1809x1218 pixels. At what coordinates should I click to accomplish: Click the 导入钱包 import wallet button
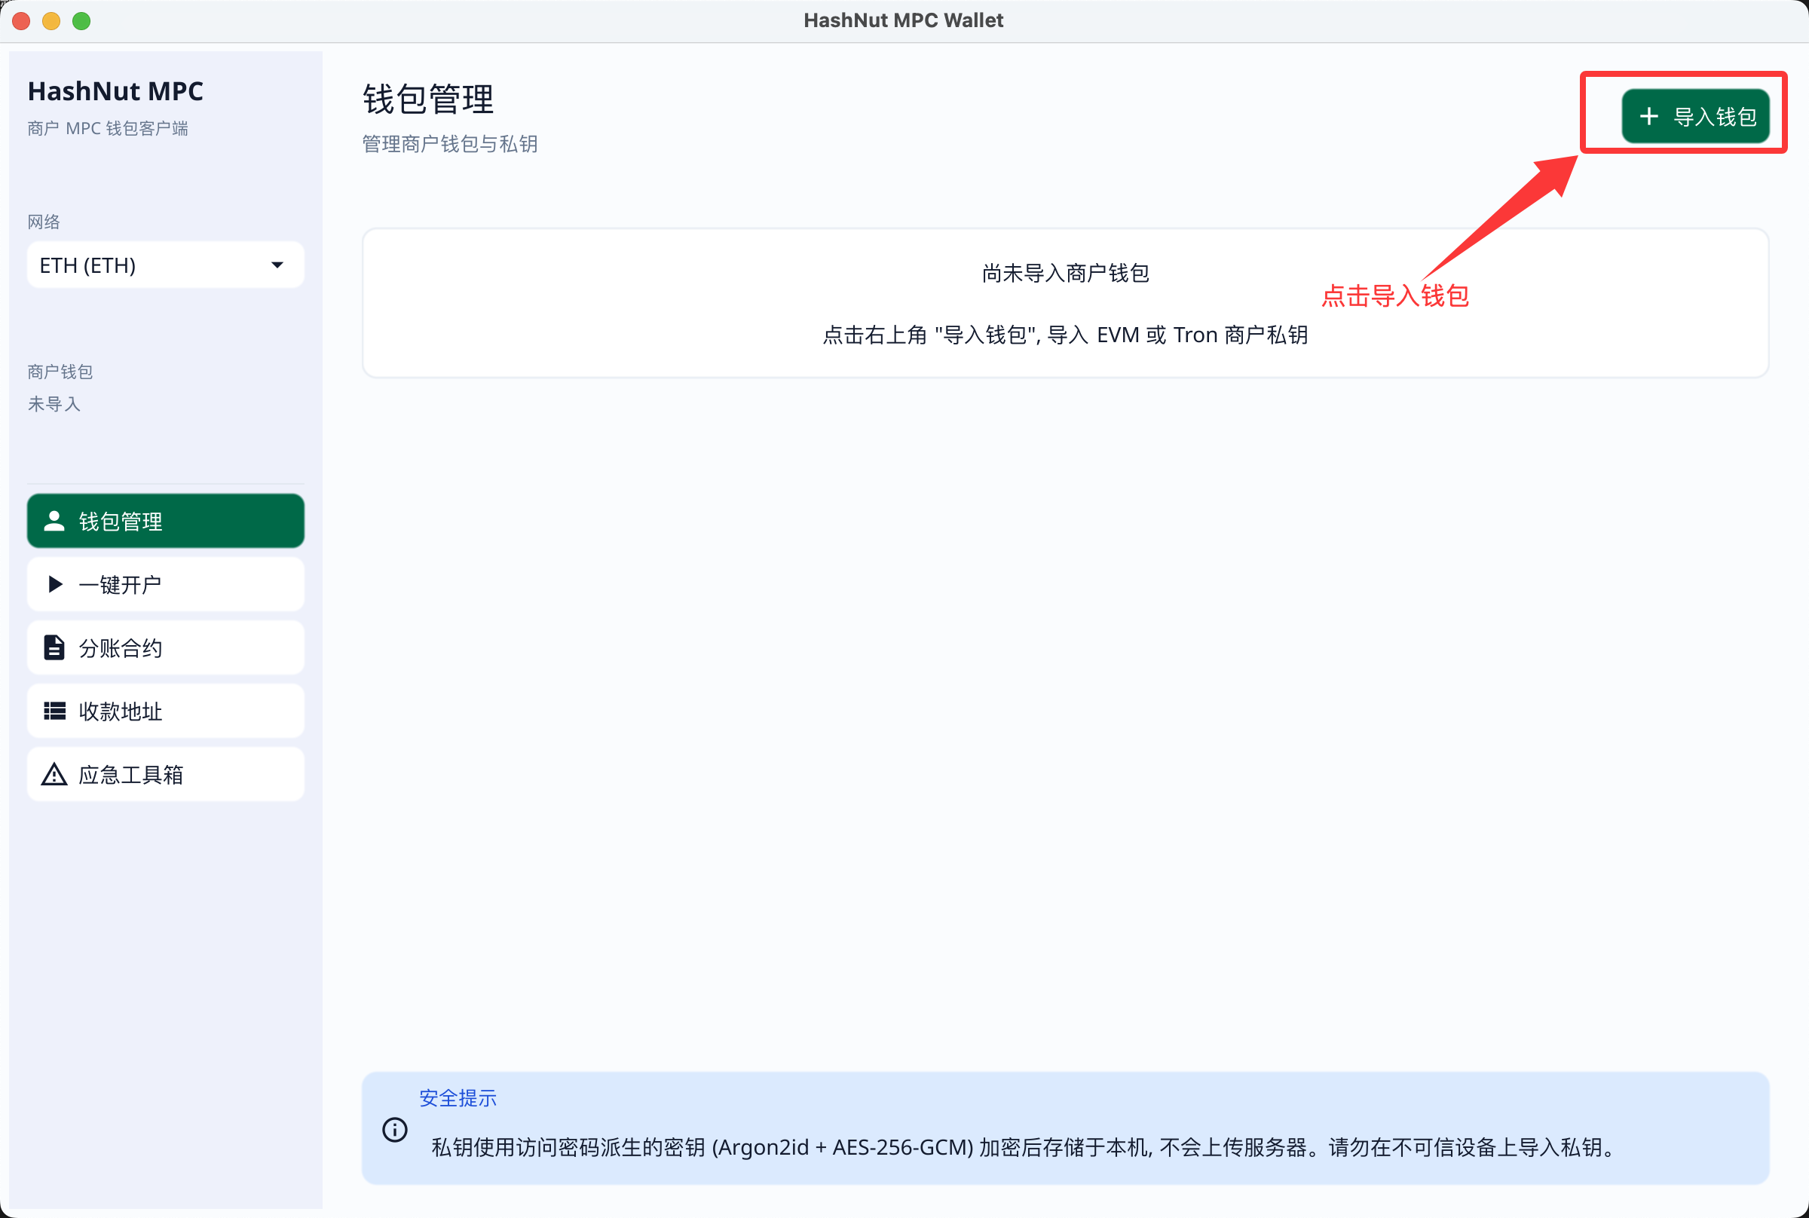[1695, 117]
